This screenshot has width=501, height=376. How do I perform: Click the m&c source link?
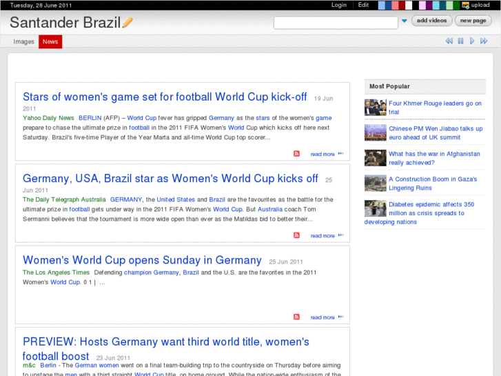coord(29,365)
